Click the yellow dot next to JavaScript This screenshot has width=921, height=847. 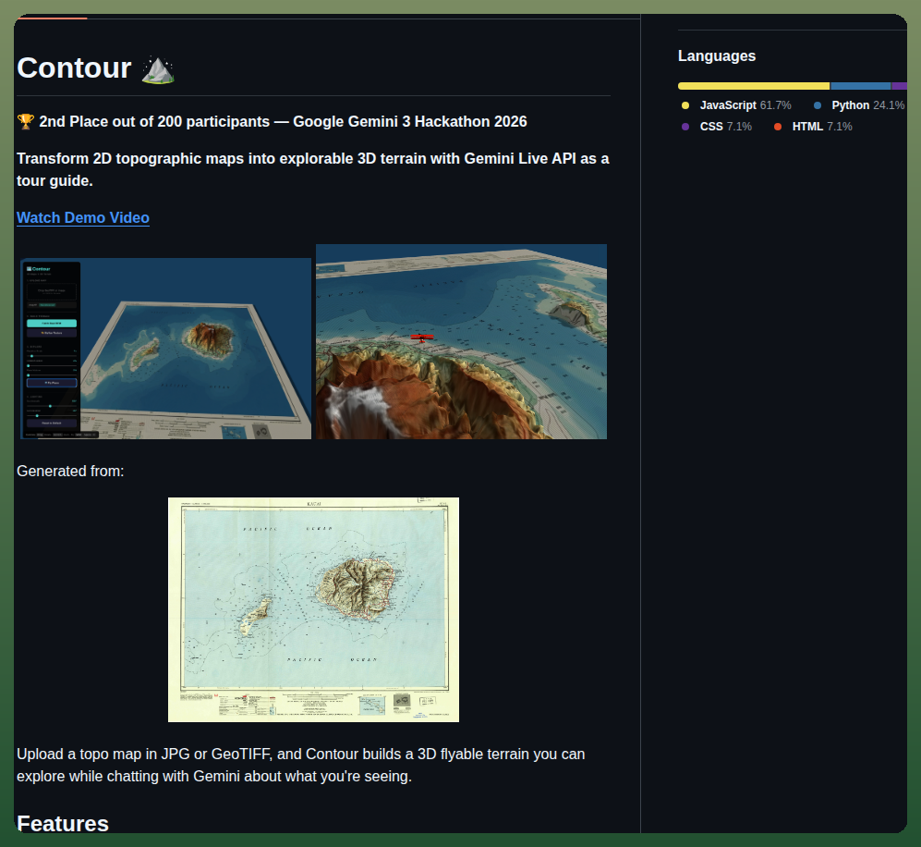pyautogui.click(x=685, y=105)
